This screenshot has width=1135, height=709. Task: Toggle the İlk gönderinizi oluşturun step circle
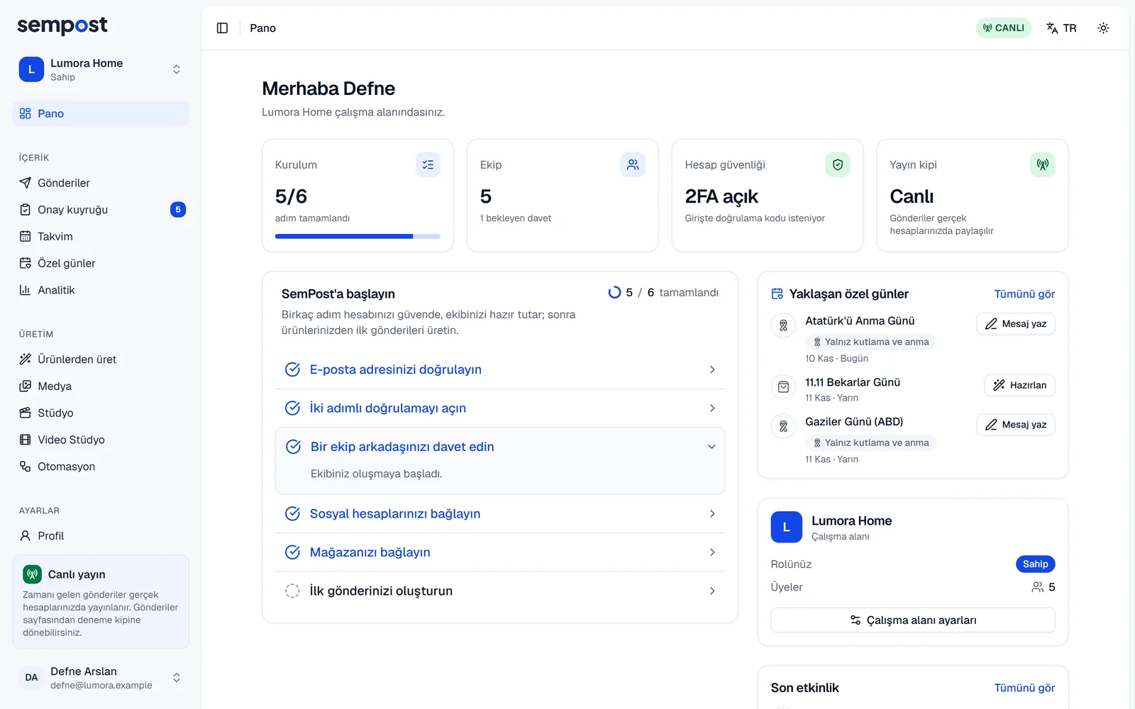292,591
